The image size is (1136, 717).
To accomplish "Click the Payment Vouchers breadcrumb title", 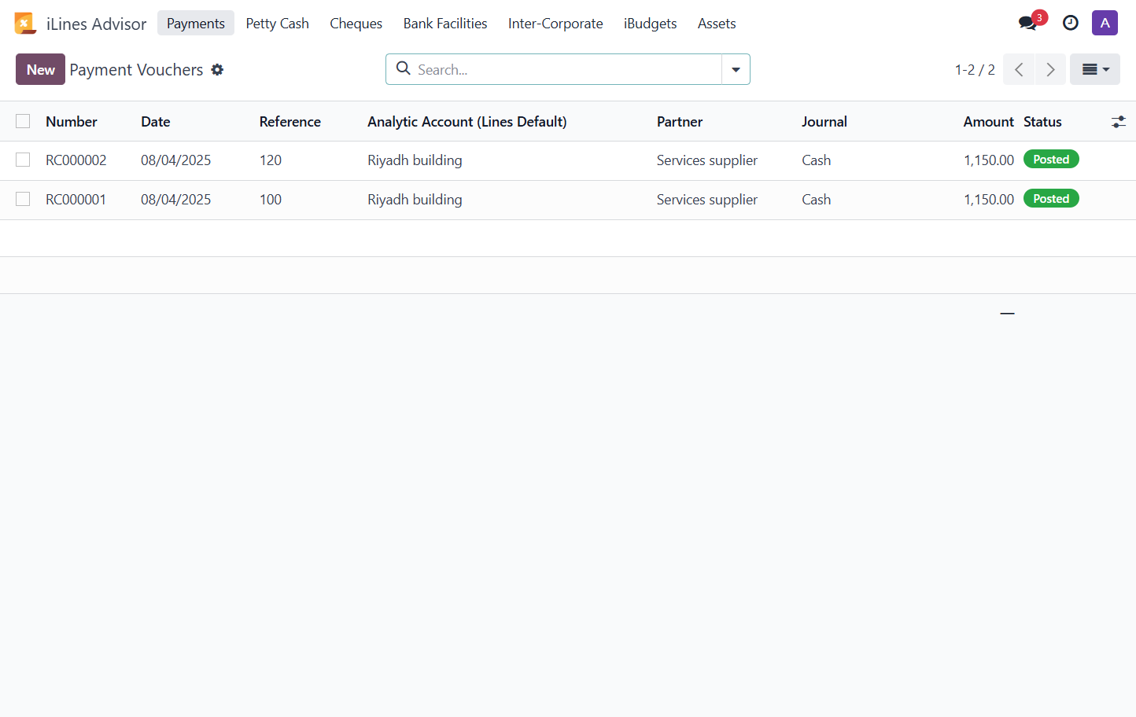I will pyautogui.click(x=136, y=69).
